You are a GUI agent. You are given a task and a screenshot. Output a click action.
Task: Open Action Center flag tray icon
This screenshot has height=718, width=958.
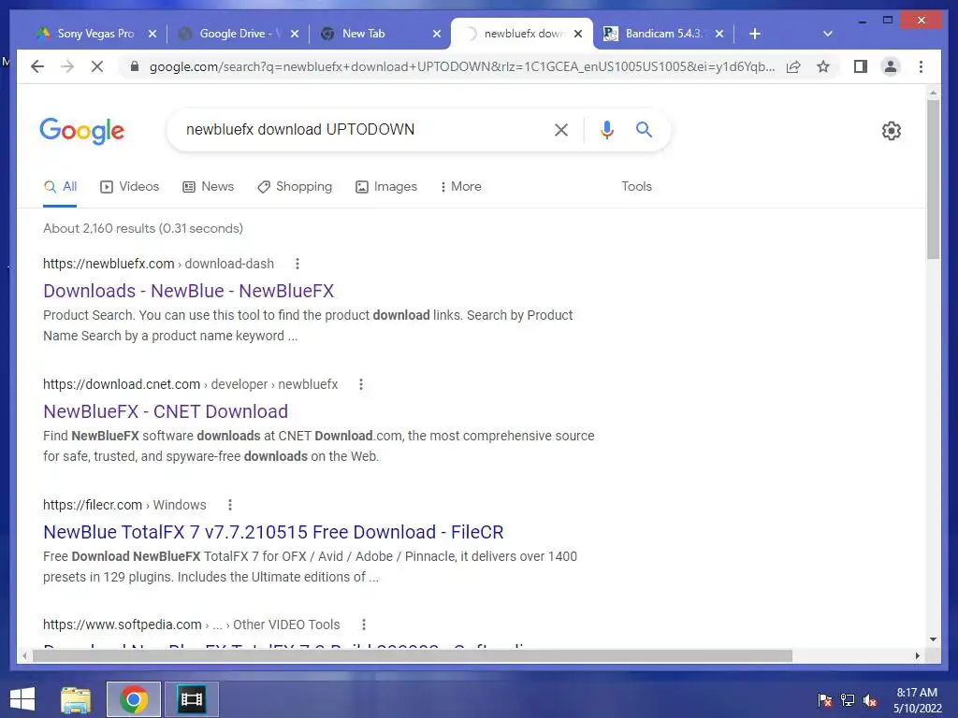pyautogui.click(x=825, y=700)
